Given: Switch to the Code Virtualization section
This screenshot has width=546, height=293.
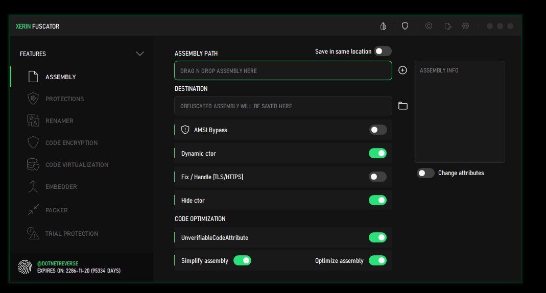Looking at the screenshot, I should click(77, 165).
